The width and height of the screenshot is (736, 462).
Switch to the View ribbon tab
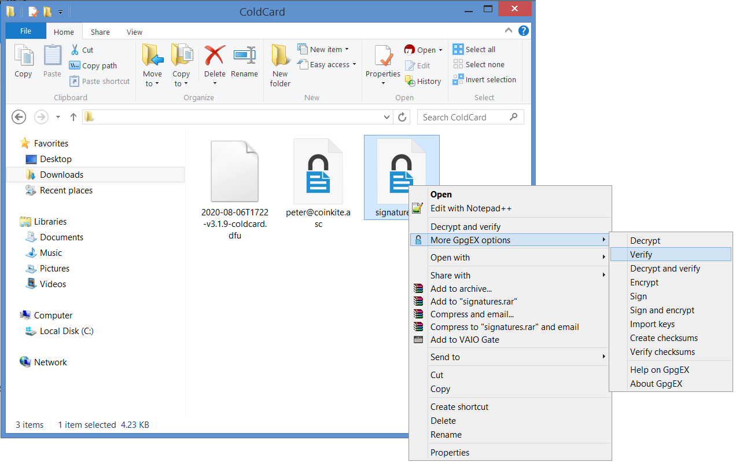click(x=135, y=32)
